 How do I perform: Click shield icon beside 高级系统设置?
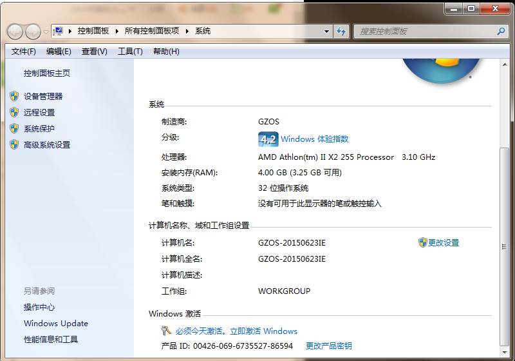(x=14, y=144)
